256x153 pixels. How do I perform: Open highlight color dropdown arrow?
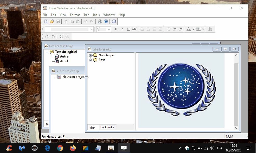click(x=203, y=29)
